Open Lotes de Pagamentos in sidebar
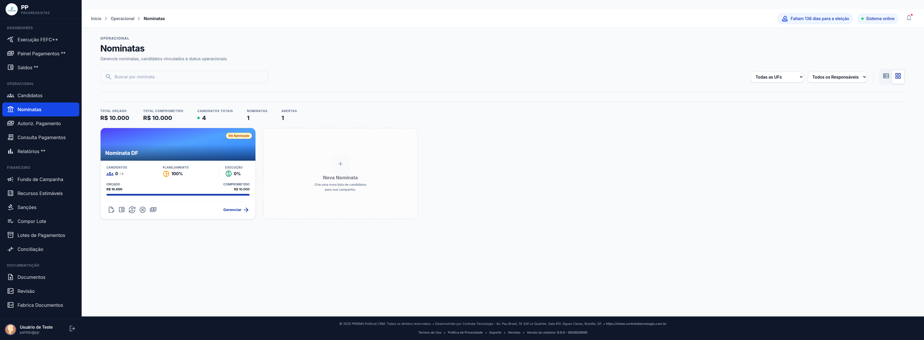The width and height of the screenshot is (924, 340). pos(41,235)
